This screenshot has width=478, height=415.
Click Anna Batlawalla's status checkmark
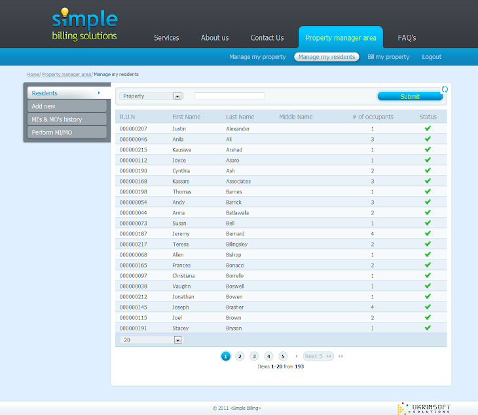coord(428,212)
